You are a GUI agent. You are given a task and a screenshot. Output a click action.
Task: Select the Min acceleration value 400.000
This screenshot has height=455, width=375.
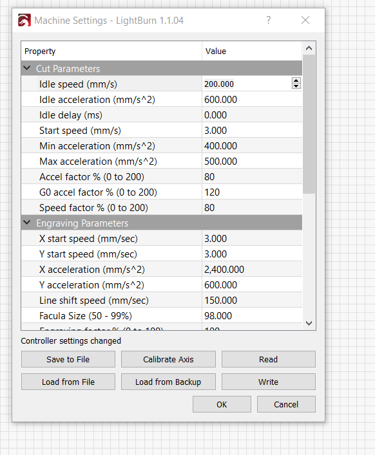pyautogui.click(x=220, y=145)
